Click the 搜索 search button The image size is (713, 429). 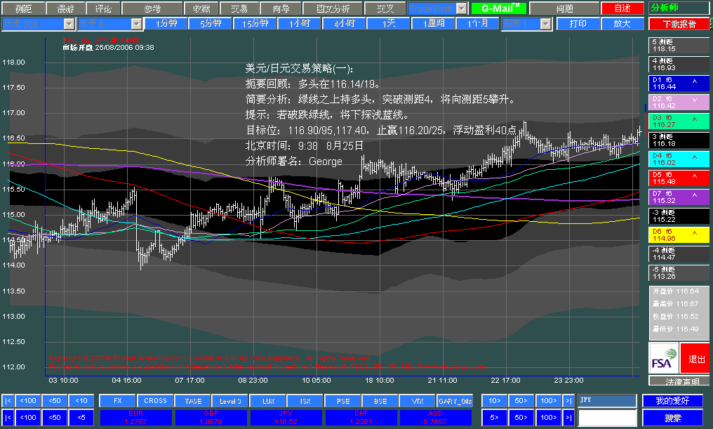672,418
